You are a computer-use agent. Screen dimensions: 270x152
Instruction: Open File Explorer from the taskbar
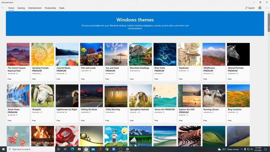[x=79, y=149]
